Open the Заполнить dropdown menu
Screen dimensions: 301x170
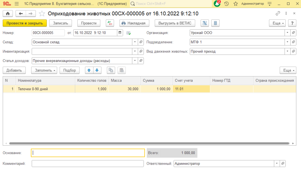click(44, 70)
